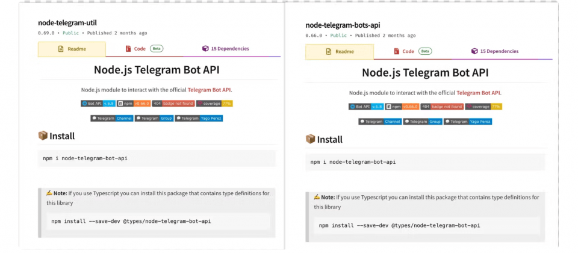Click writing hand Note emoji in node-telegram-util panel
The height and width of the screenshot is (253, 578).
click(x=49, y=193)
